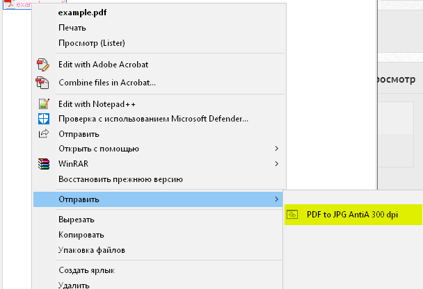This screenshot has height=289, width=423.
Task: Click the Notepad++ icon
Action: [x=44, y=104]
